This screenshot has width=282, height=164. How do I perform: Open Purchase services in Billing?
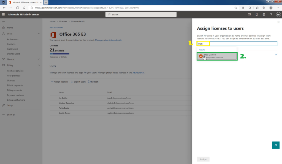[15, 71]
